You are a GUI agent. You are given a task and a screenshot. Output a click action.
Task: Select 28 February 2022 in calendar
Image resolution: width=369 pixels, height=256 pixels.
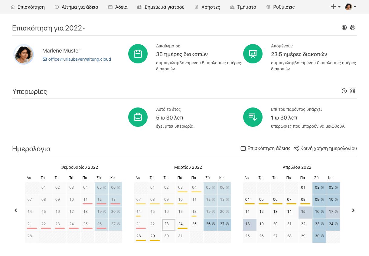click(32, 237)
